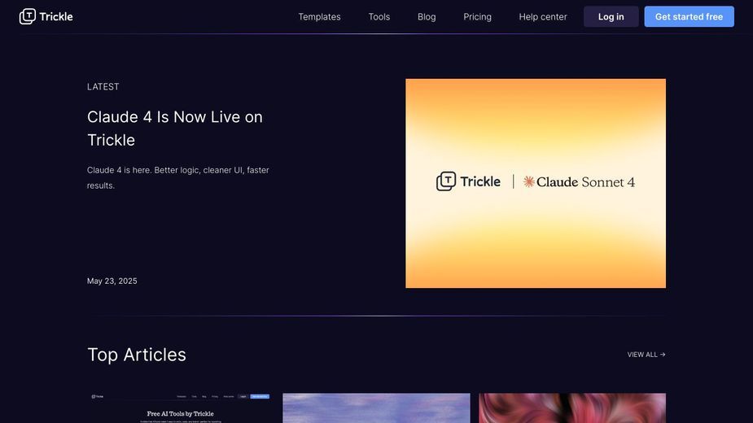Image resolution: width=753 pixels, height=423 pixels.
Task: Click the Trickle wordmark in header
Action: (x=56, y=17)
